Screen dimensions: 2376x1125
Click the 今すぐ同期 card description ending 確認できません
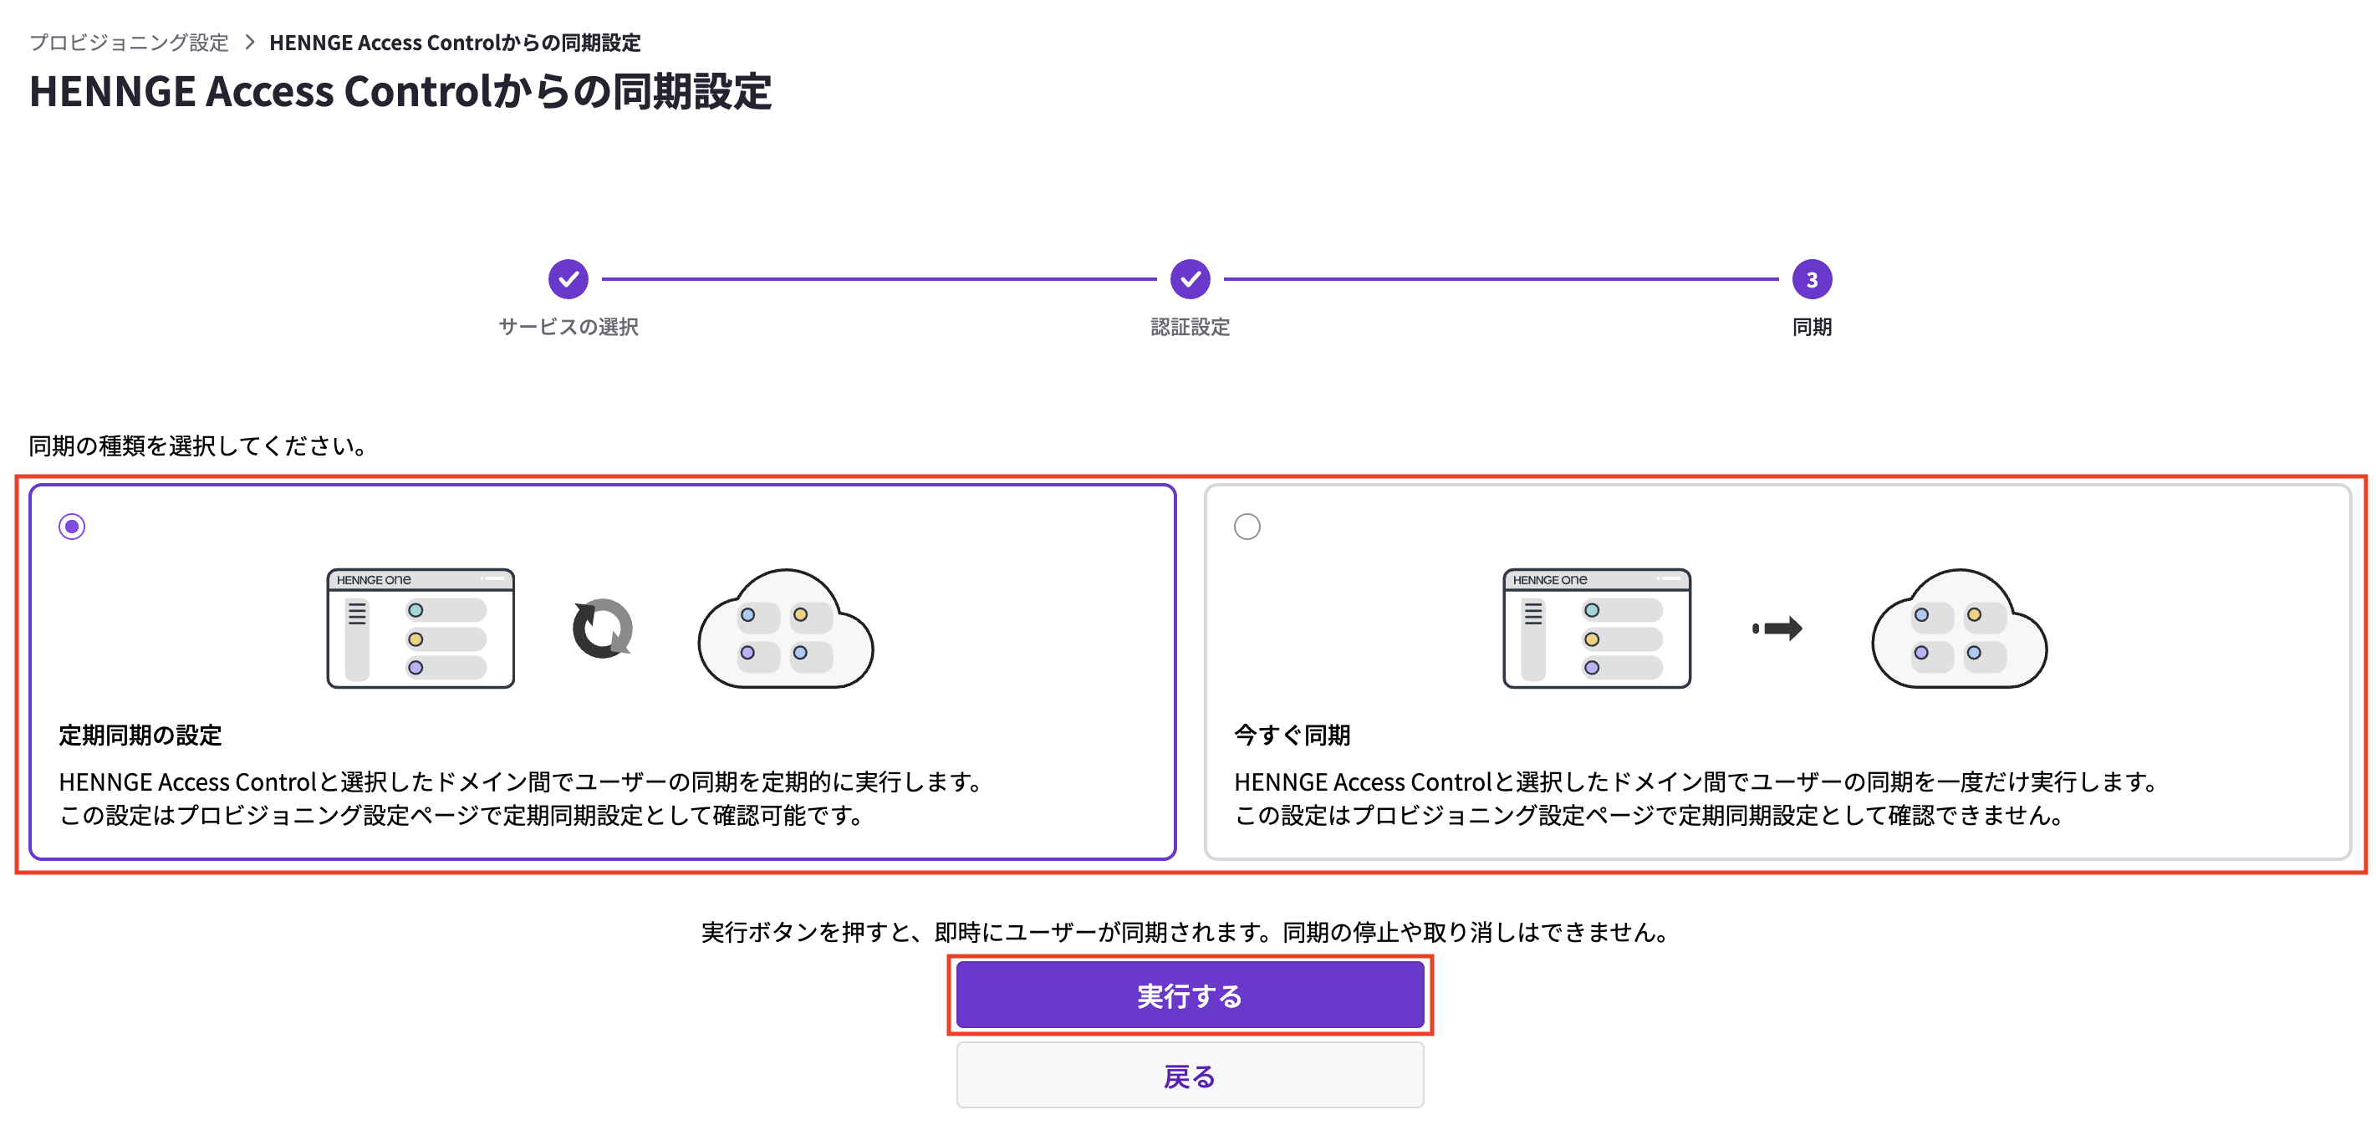[1698, 798]
